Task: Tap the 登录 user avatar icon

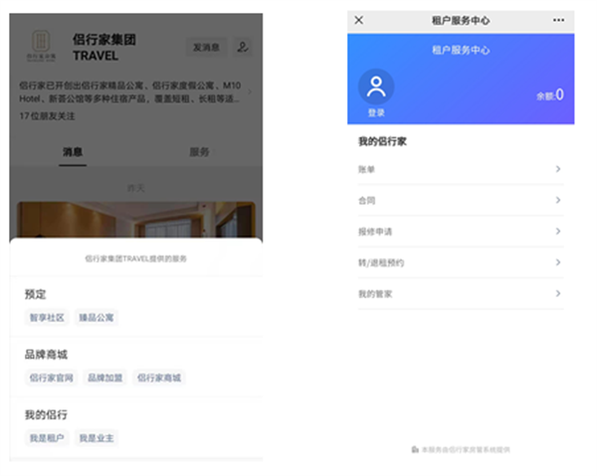Action: point(376,87)
